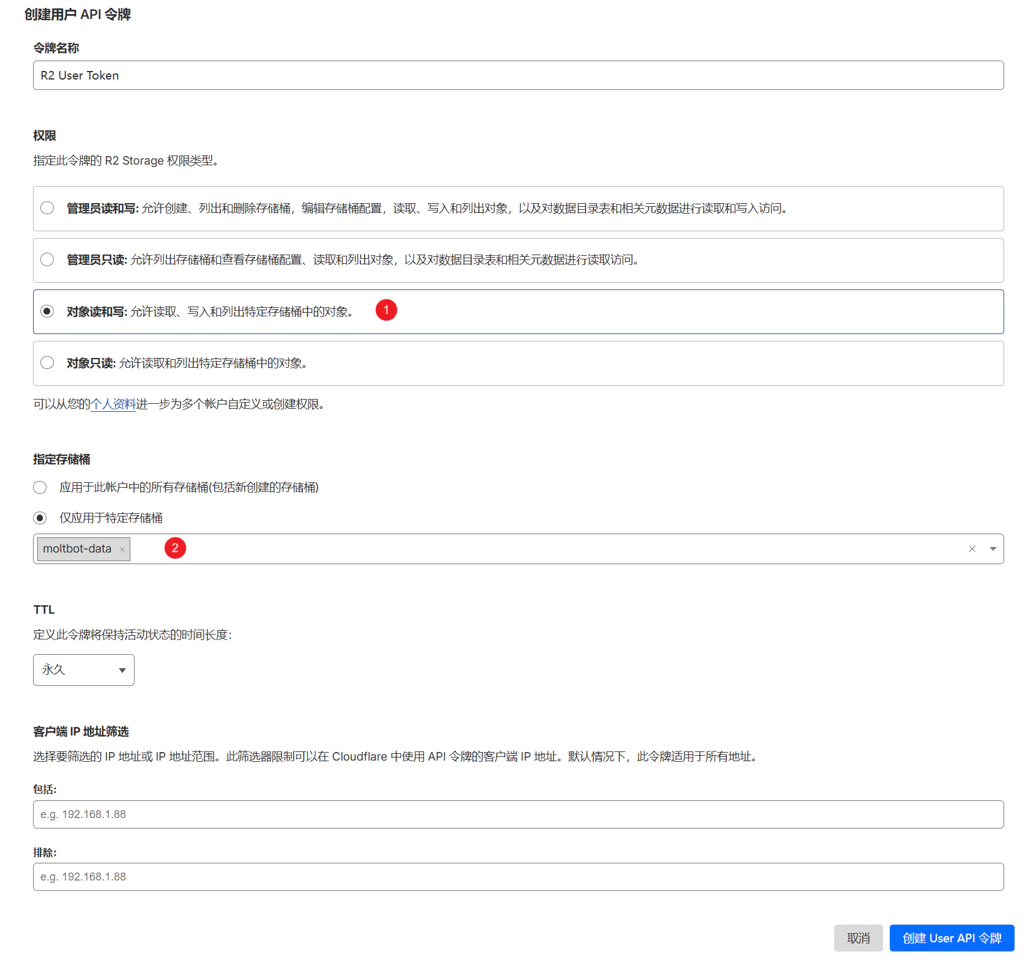The height and width of the screenshot is (968, 1036).
Task: Click the 排除 IP address input
Action: tap(518, 877)
